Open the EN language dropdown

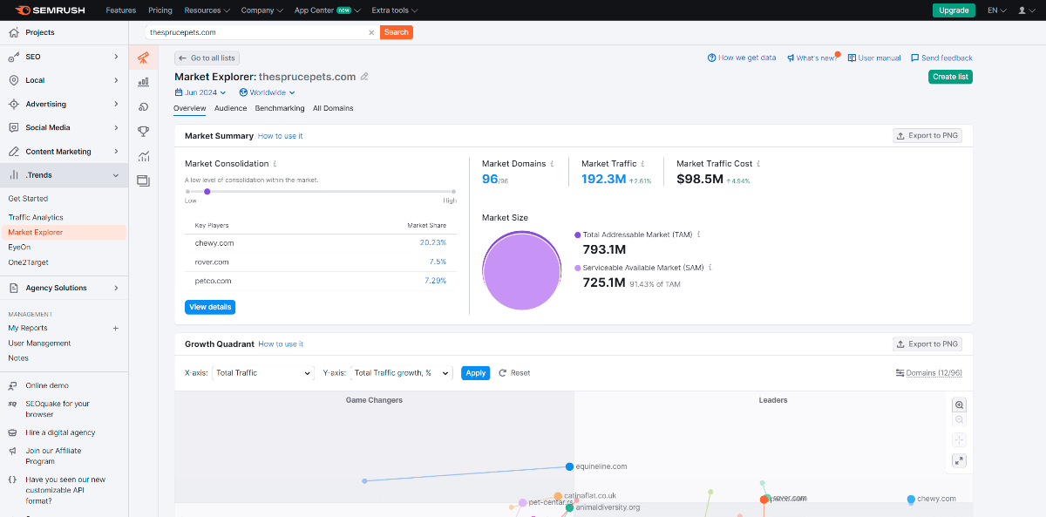point(996,10)
